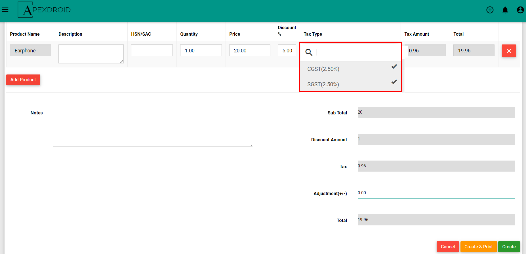The image size is (526, 254).
Task: Click the HSN/SAC column header
Action: point(141,34)
